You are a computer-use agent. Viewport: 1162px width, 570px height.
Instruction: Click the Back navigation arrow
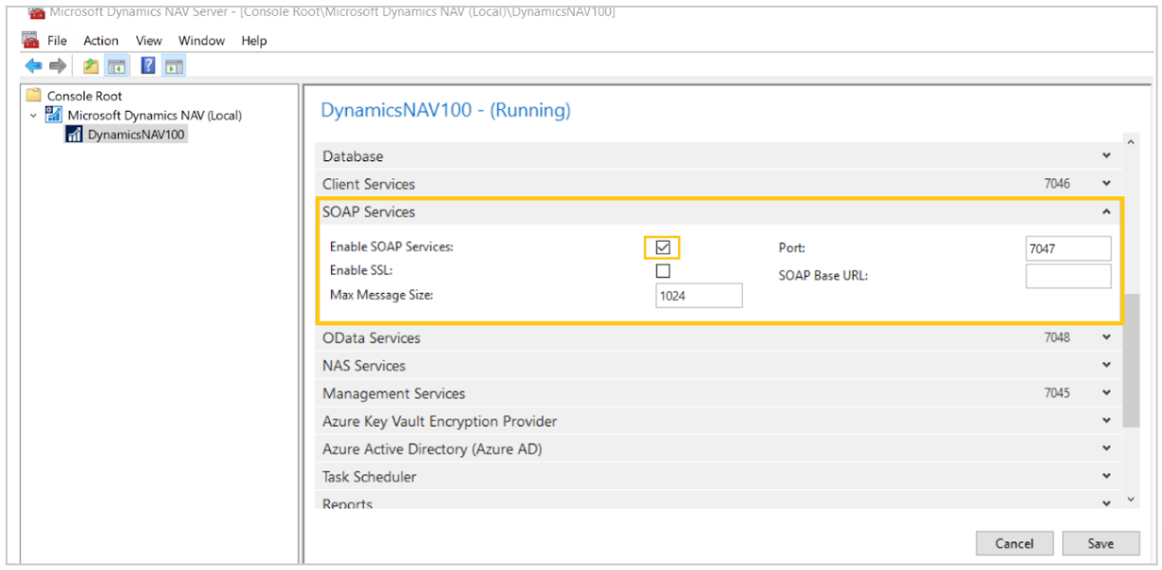coord(32,65)
